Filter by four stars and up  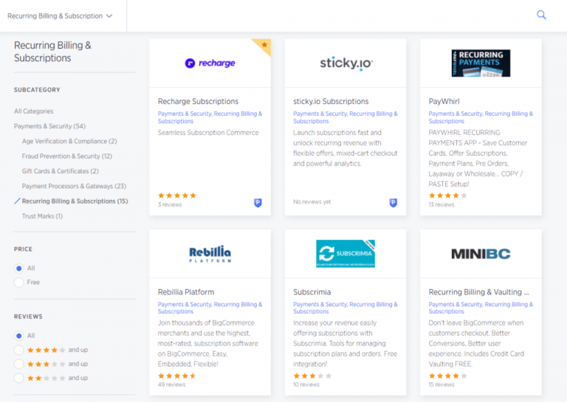(18, 350)
